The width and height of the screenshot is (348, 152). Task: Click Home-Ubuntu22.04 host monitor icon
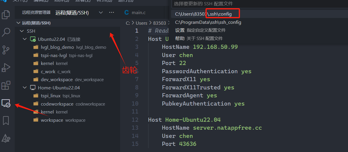click(33, 88)
